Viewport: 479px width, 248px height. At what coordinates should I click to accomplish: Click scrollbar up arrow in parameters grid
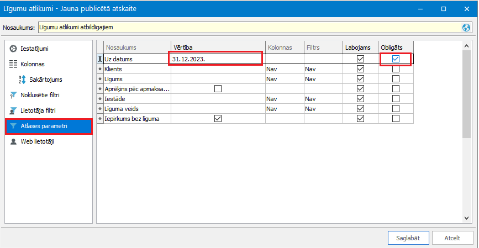[x=466, y=46]
